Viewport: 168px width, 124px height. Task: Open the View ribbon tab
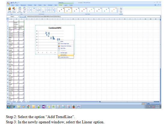pyautogui.click(x=45, y=5)
